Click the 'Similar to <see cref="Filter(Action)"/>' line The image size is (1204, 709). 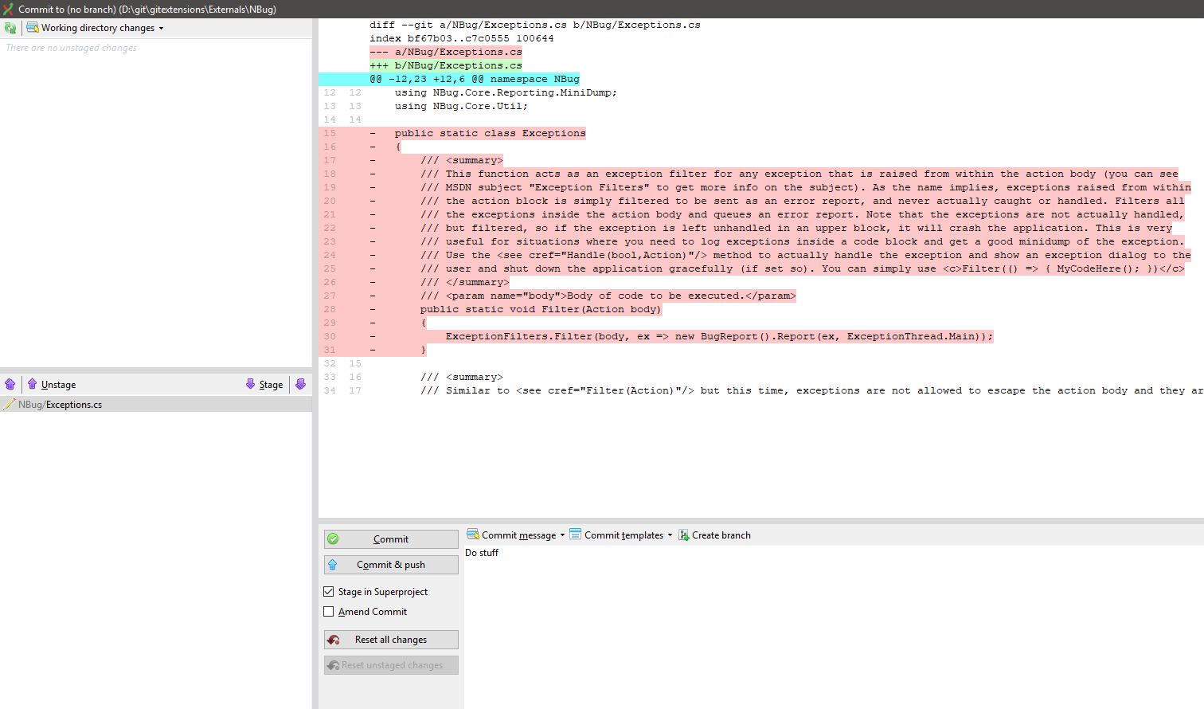click(x=812, y=390)
